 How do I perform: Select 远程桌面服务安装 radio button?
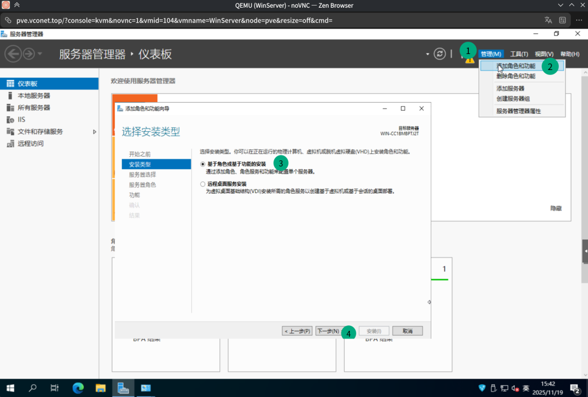point(202,184)
